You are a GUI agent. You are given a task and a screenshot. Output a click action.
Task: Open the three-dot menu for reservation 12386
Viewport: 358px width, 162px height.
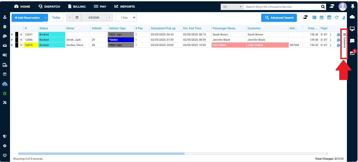pyautogui.click(x=331, y=40)
